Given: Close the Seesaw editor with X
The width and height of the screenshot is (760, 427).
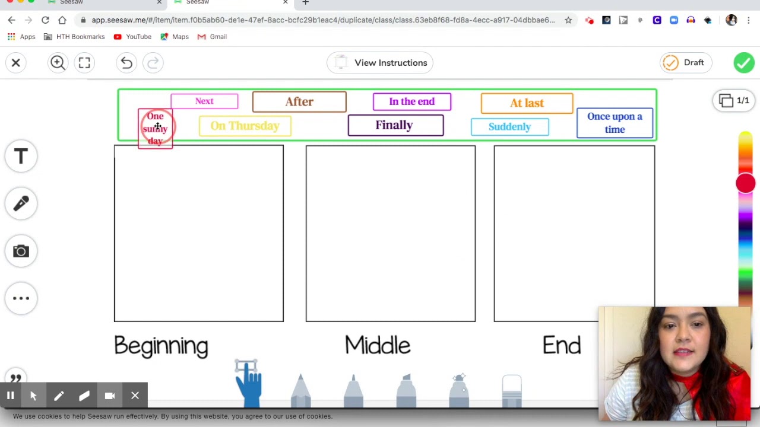Looking at the screenshot, I should click(16, 62).
